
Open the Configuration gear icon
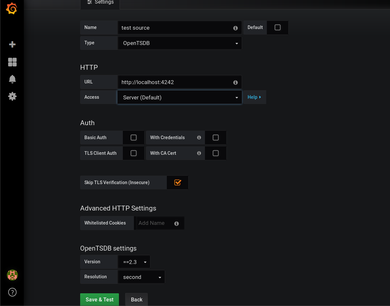click(x=12, y=96)
